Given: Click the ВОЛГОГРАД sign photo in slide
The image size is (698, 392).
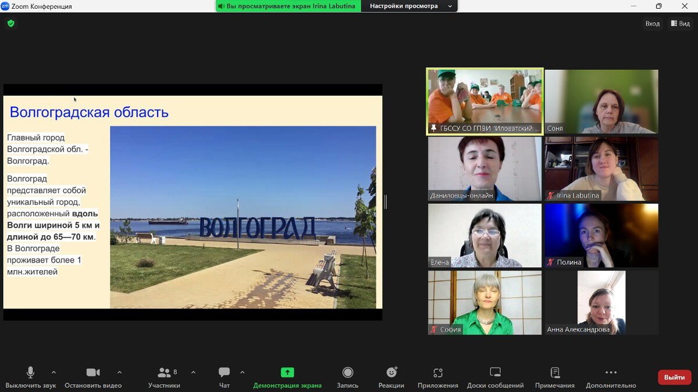Looking at the screenshot, I should click(x=243, y=217).
